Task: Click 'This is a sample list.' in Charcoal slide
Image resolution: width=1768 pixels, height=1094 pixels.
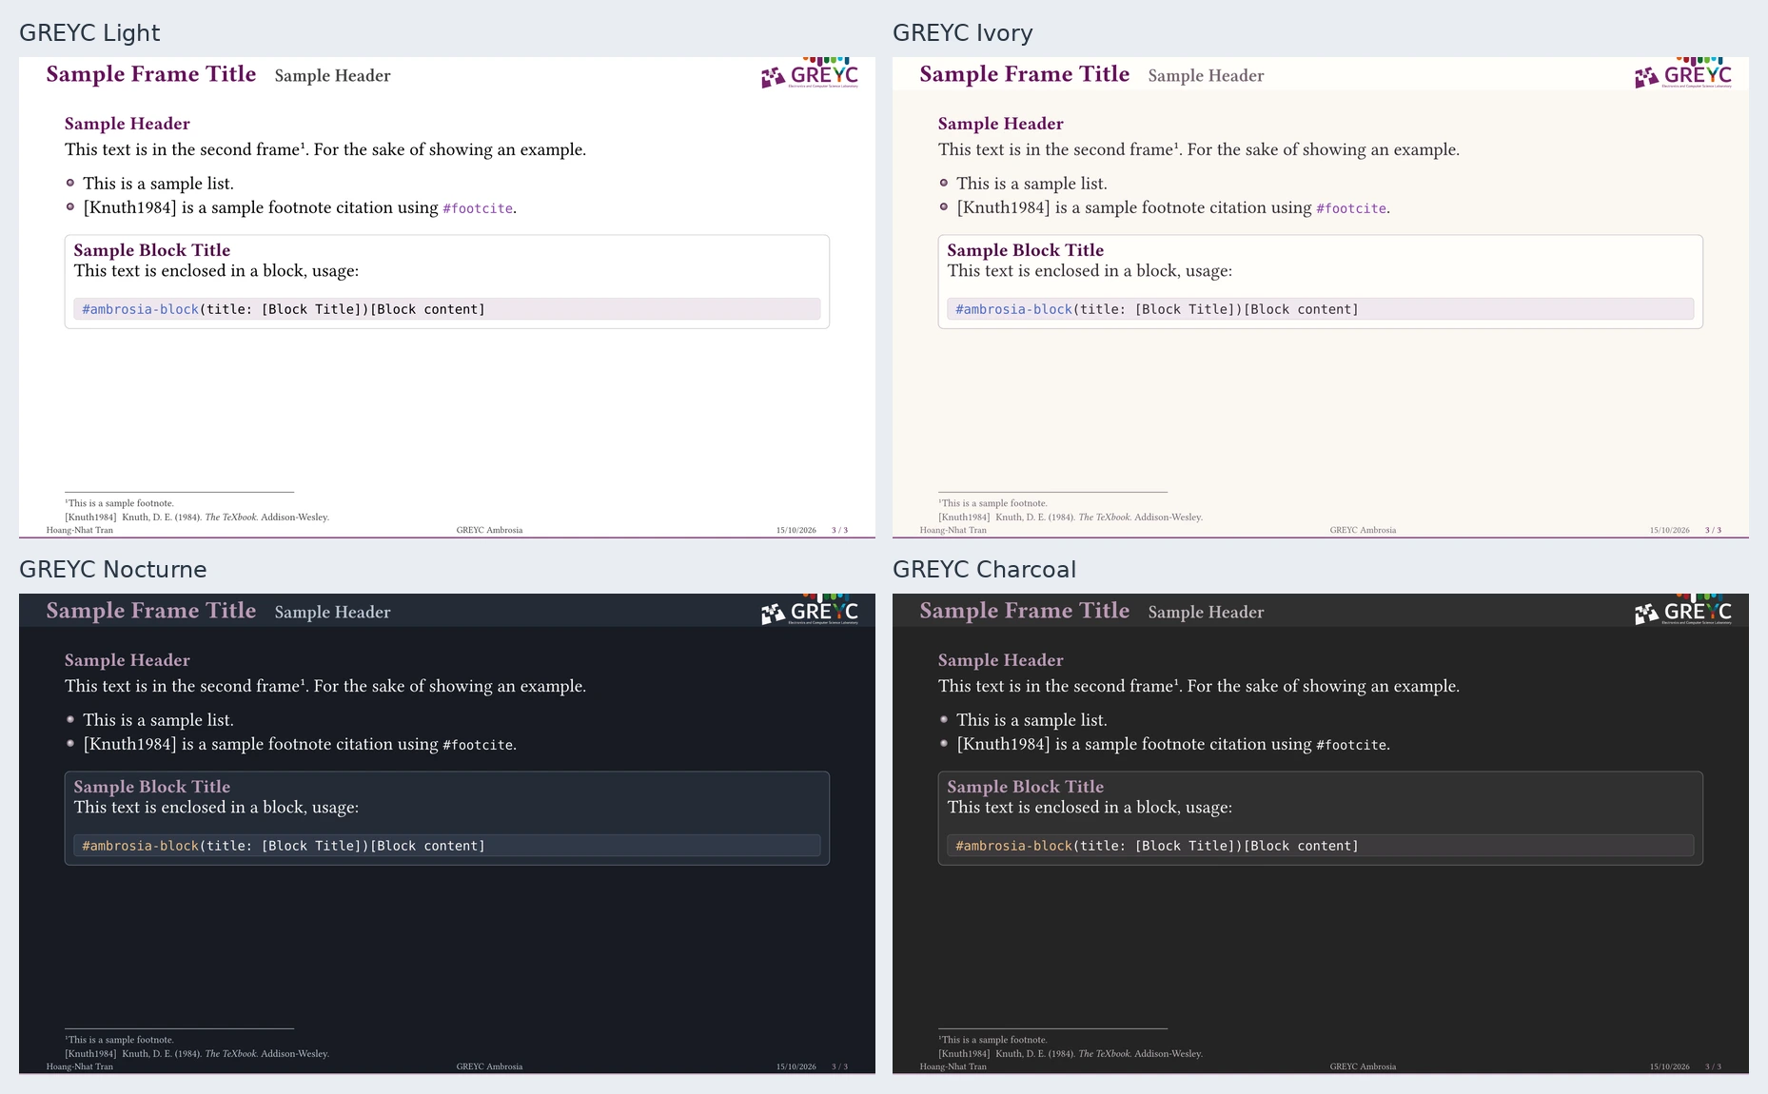Action: pos(1031,720)
